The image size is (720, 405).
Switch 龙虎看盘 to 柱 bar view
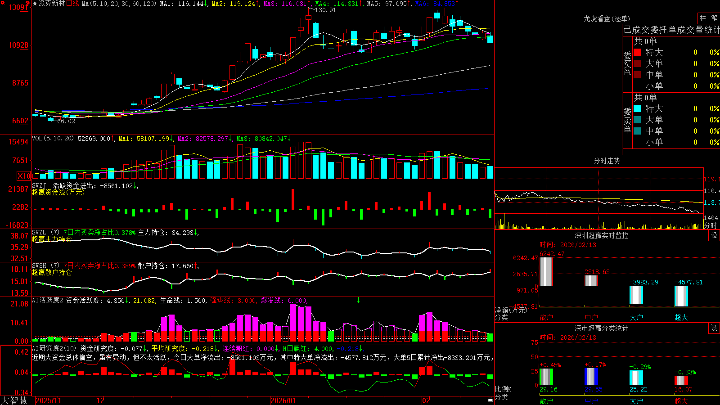click(x=703, y=18)
